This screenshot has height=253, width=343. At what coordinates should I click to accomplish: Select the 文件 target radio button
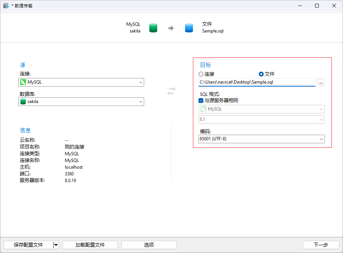[261, 74]
